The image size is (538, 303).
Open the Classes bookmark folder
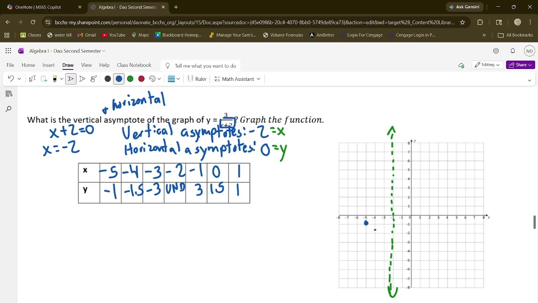click(x=31, y=35)
